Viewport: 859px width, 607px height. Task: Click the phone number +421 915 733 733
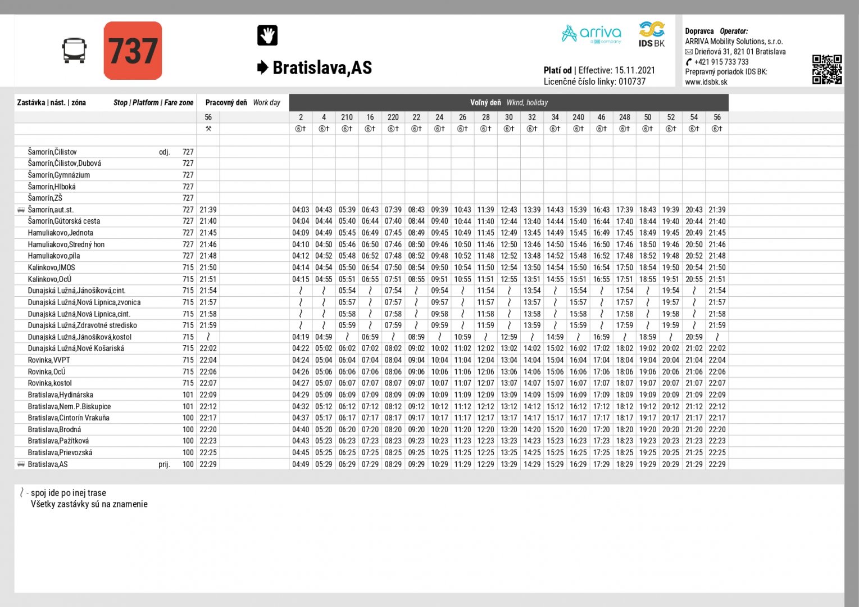[721, 62]
